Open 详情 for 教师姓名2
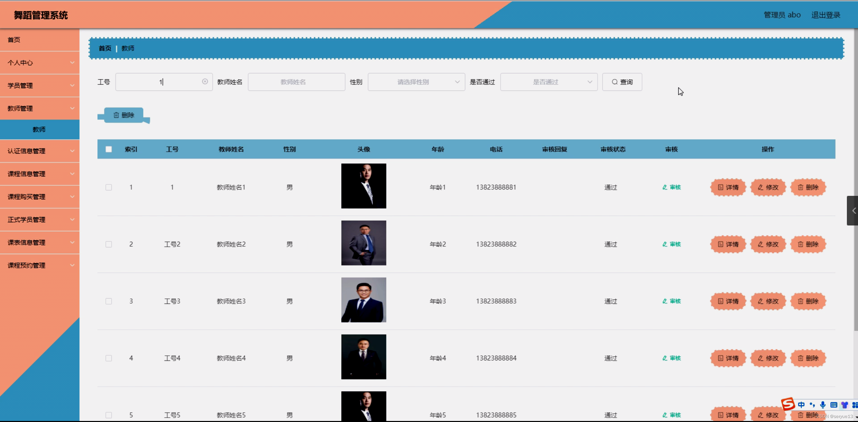This screenshot has height=422, width=858. click(728, 244)
